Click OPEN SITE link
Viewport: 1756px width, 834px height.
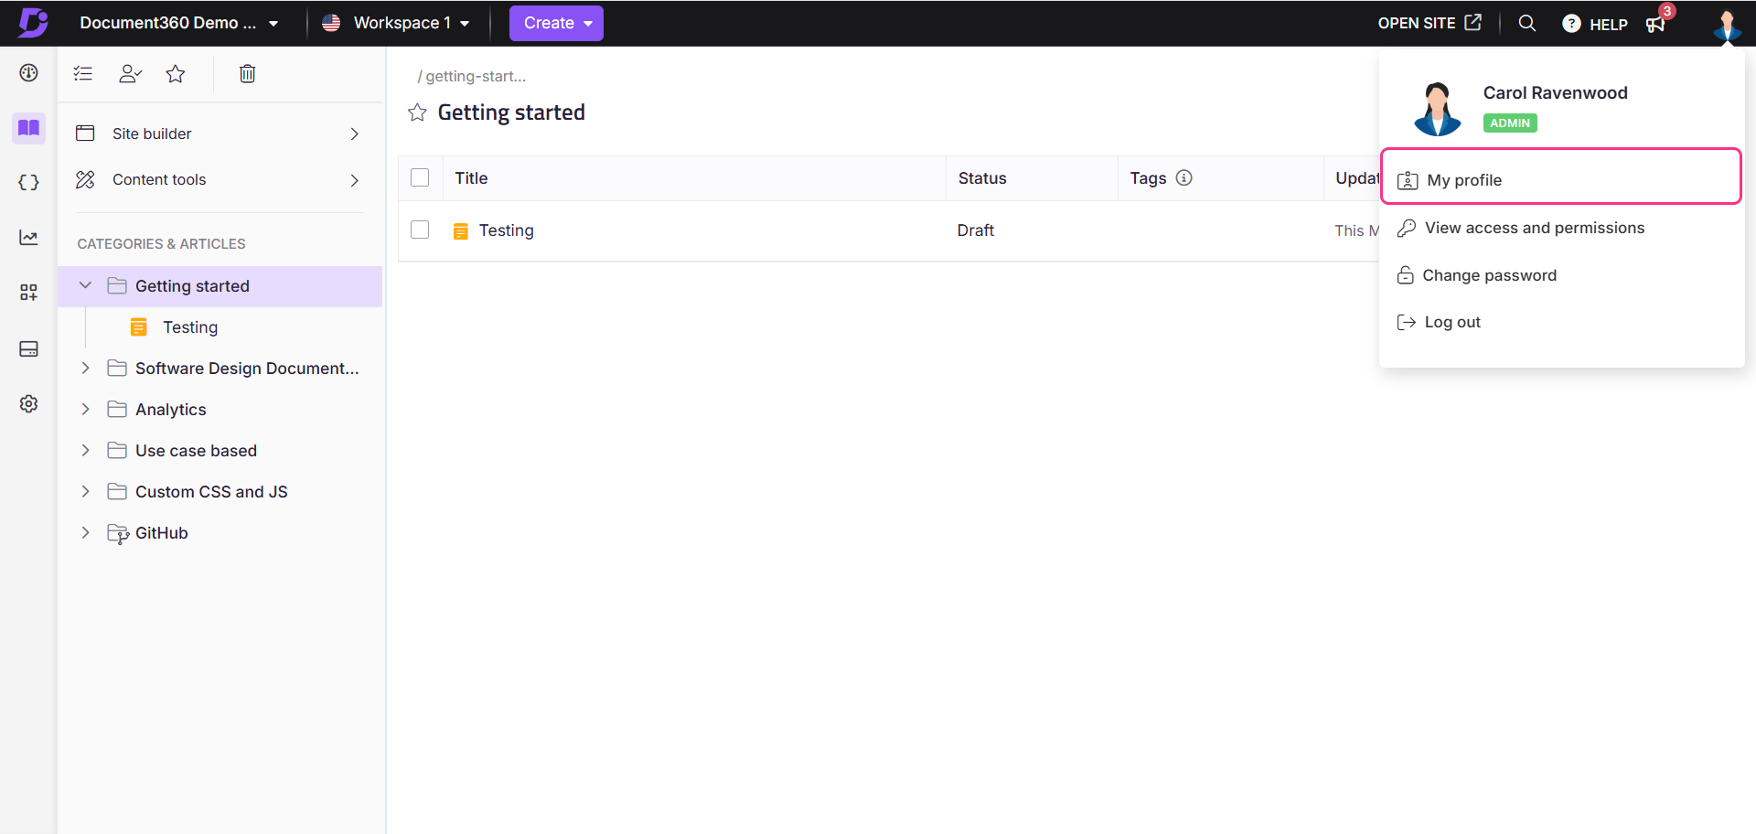pos(1429,23)
